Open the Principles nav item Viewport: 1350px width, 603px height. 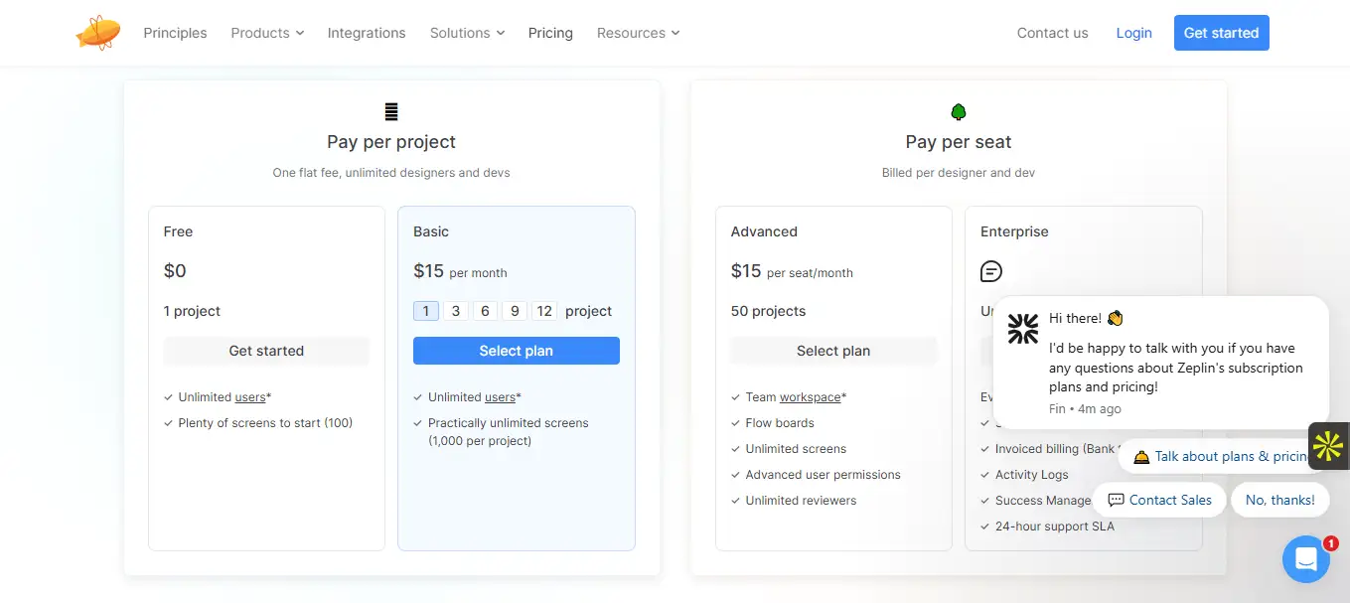175,33
